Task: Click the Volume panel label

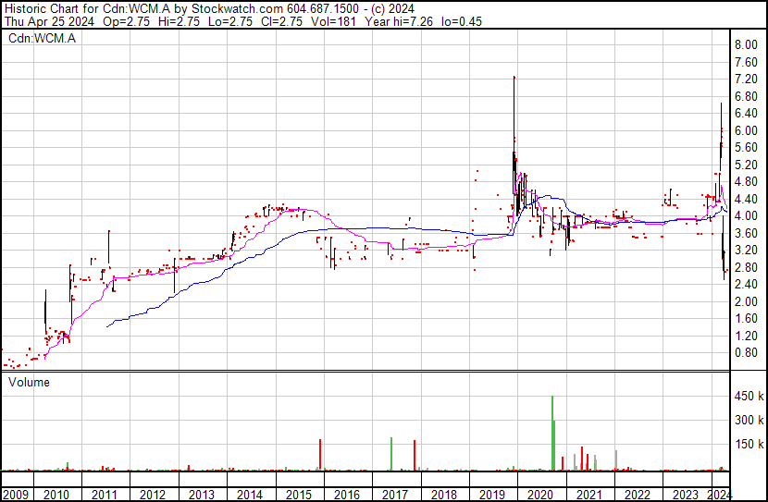Action: [x=29, y=382]
